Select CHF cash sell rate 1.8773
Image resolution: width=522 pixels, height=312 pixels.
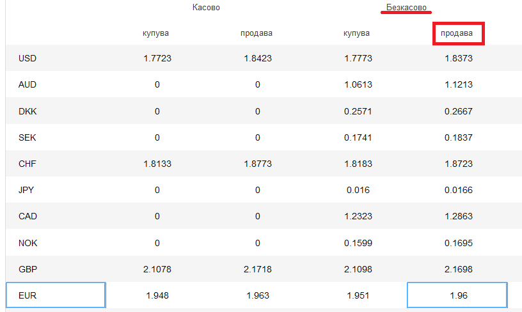257,164
